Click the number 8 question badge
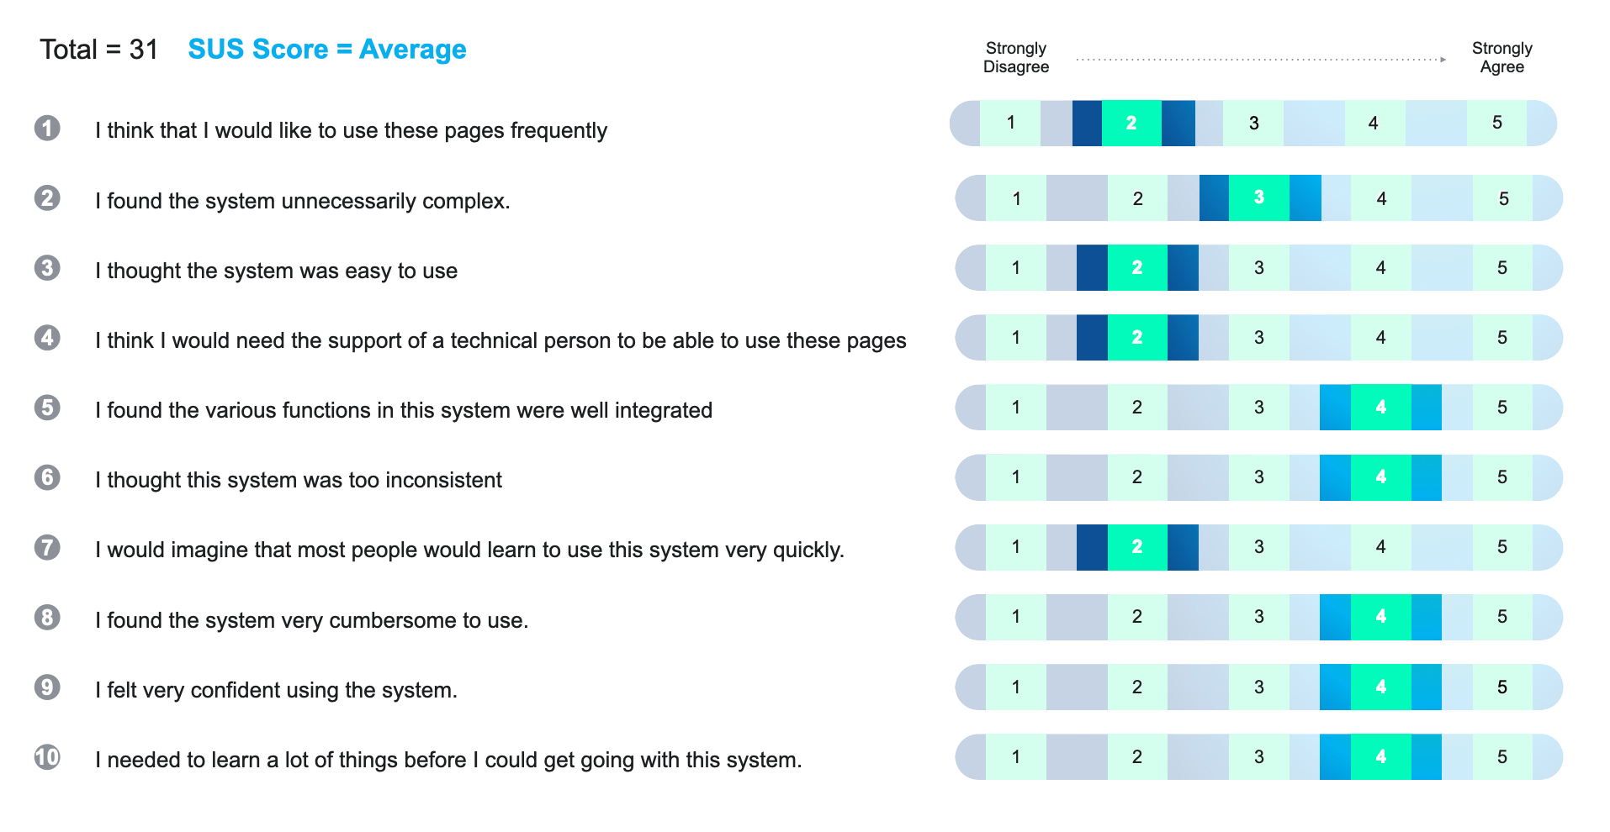The height and width of the screenshot is (832, 1610). pos(47,618)
